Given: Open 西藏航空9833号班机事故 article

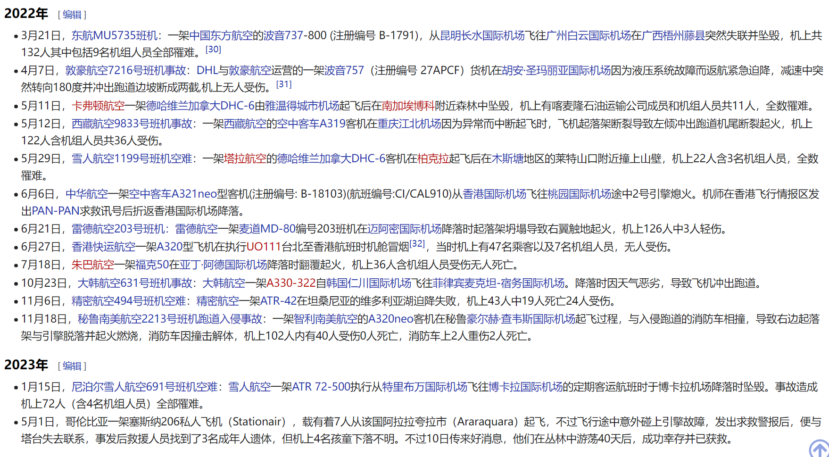Looking at the screenshot, I should coord(132,124).
